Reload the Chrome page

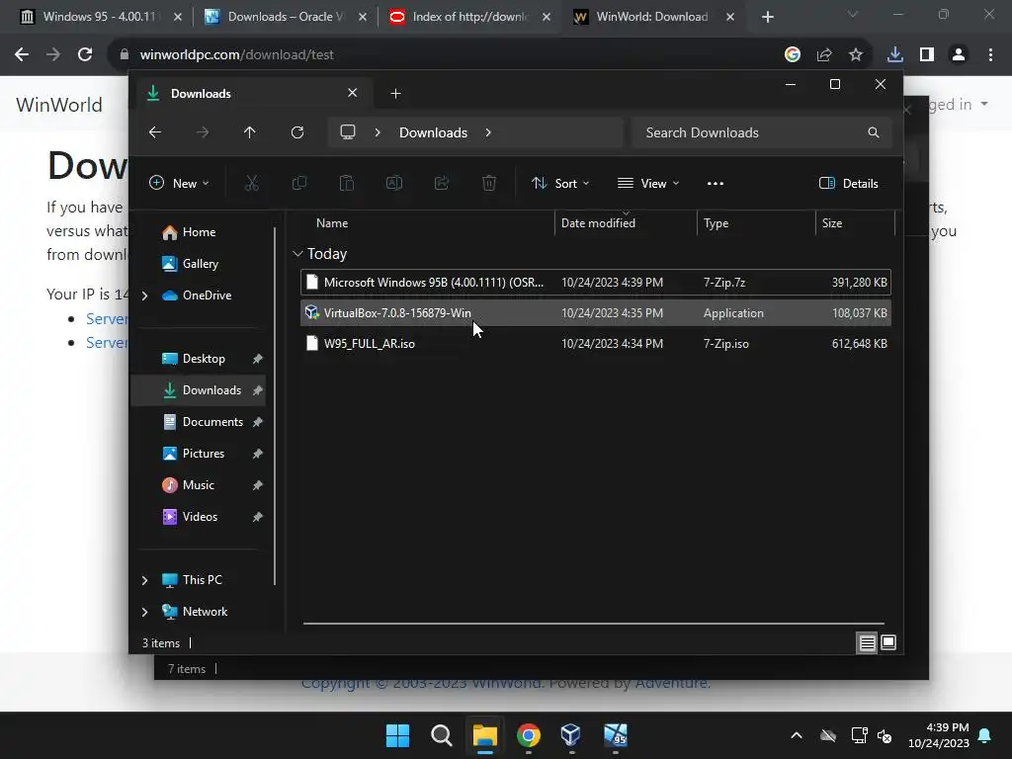pyautogui.click(x=85, y=55)
